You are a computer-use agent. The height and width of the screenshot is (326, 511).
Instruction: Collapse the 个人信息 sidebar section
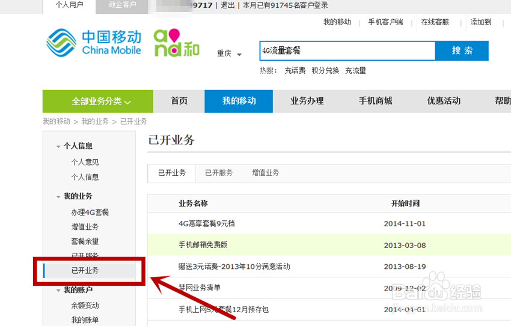point(75,146)
